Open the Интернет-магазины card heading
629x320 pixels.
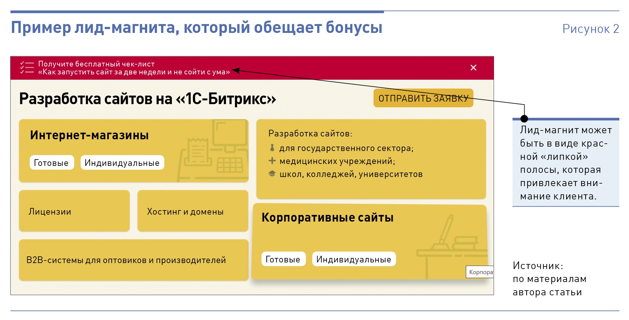(89, 135)
